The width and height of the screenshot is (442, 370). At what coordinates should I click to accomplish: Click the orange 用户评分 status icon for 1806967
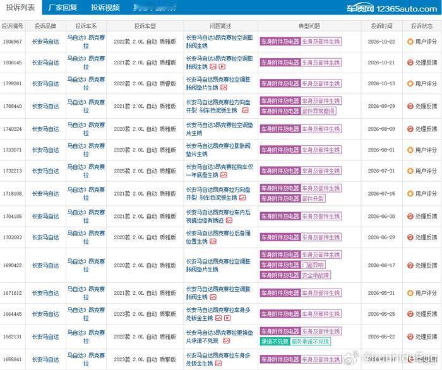(410, 42)
